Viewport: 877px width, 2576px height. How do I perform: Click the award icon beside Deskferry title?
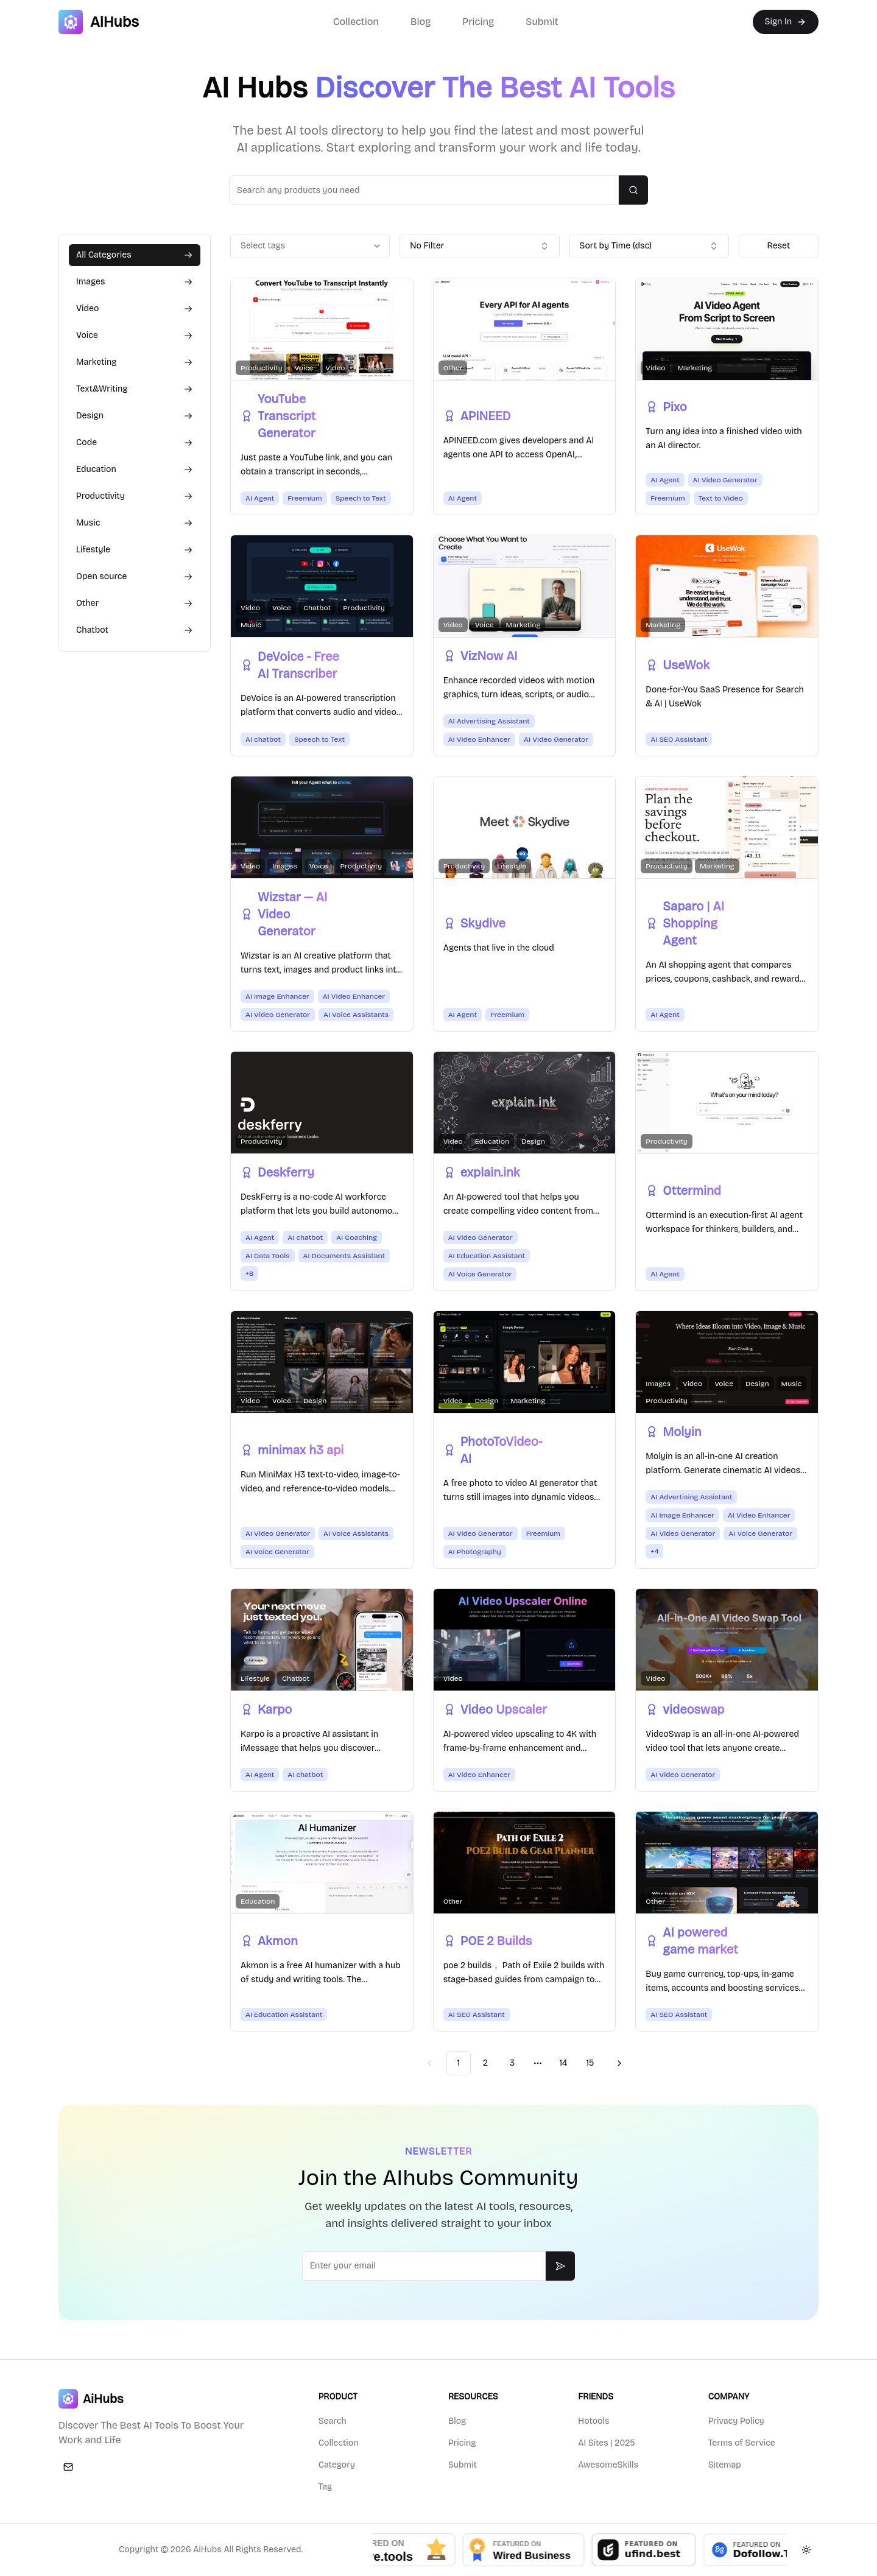tap(246, 1172)
